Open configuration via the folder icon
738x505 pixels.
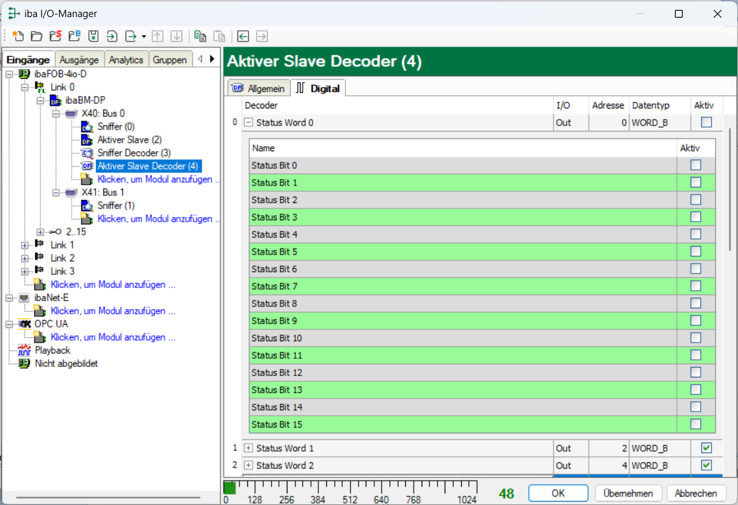(x=36, y=36)
